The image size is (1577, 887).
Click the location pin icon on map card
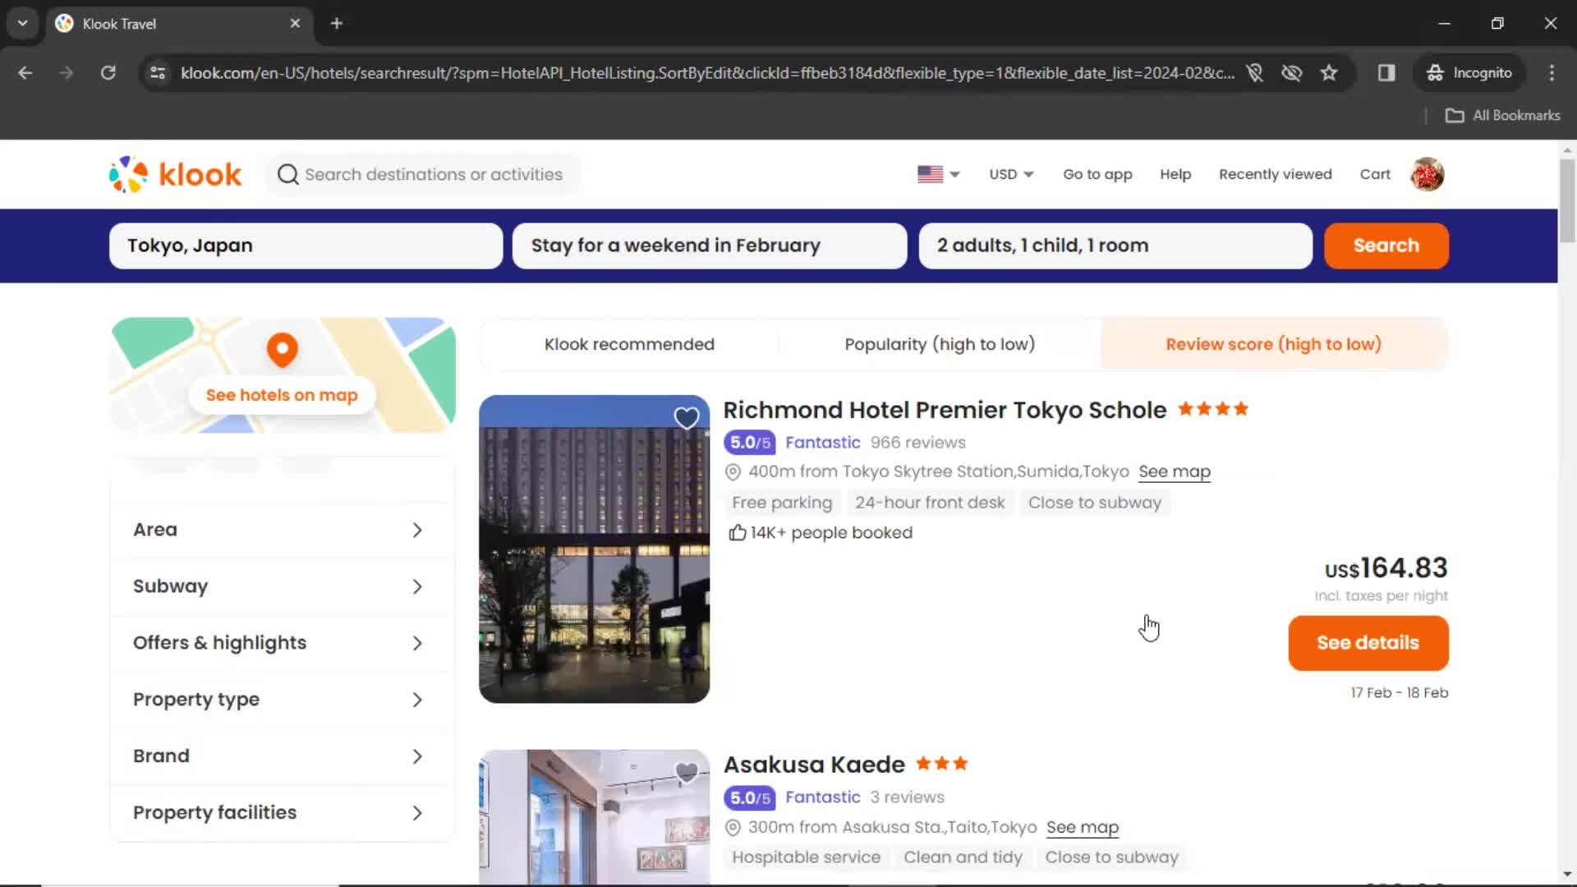(x=282, y=350)
